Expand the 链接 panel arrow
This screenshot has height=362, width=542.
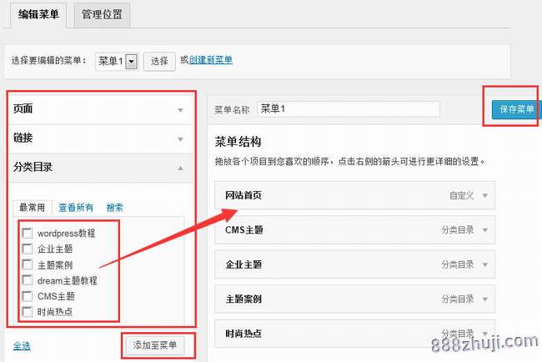180,139
